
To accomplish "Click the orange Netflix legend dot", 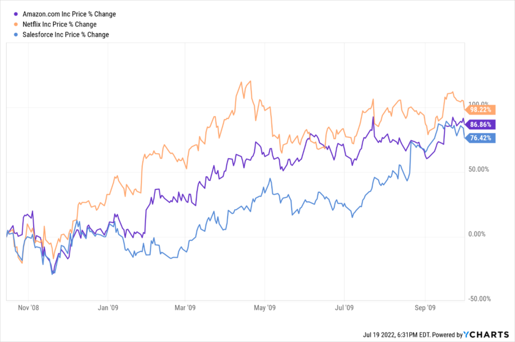I will tap(18, 24).
